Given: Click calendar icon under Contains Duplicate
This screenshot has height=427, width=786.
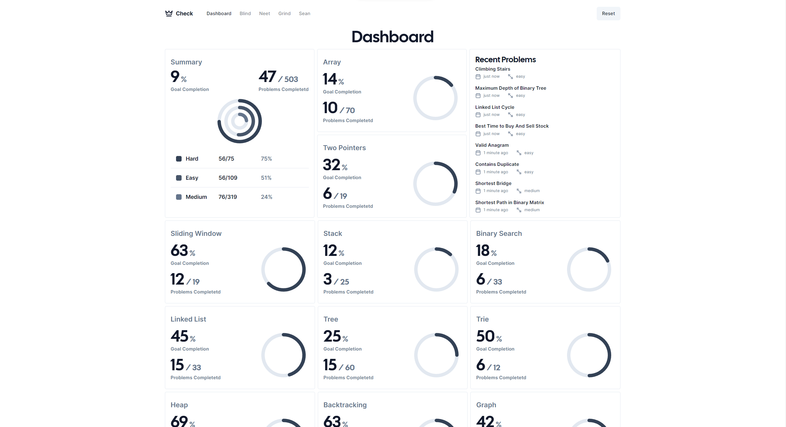Looking at the screenshot, I should click(x=478, y=172).
